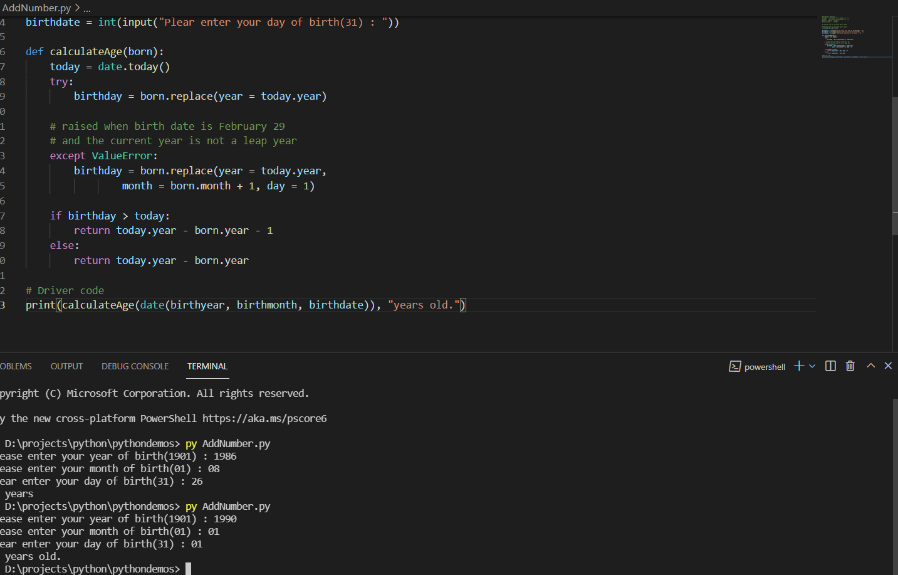Click the def calculateAge(born) line
The width and height of the screenshot is (898, 575).
(94, 52)
